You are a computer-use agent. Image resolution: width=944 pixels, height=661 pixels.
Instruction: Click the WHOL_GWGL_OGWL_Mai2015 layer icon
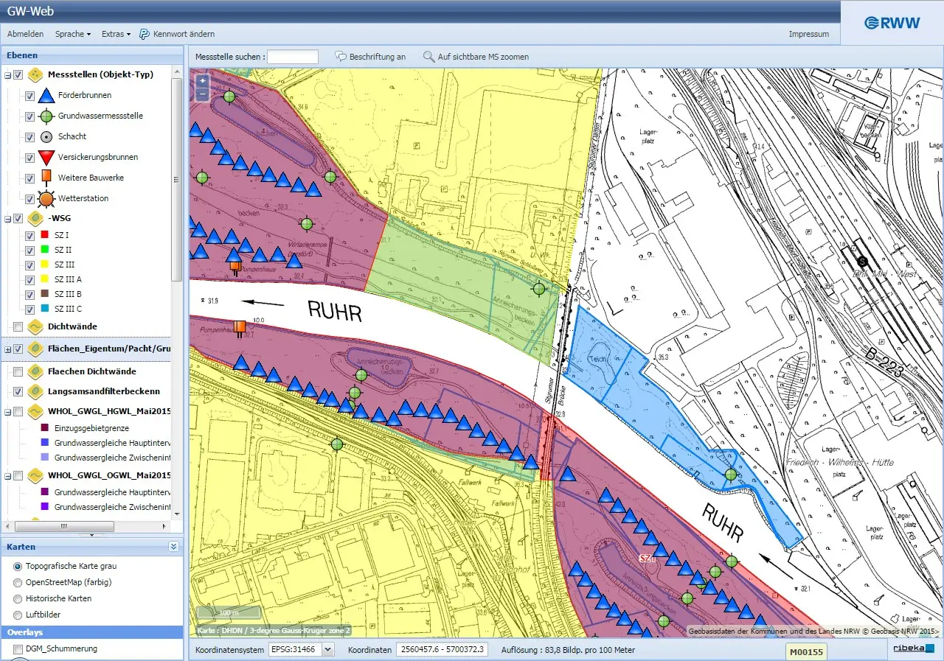point(35,475)
